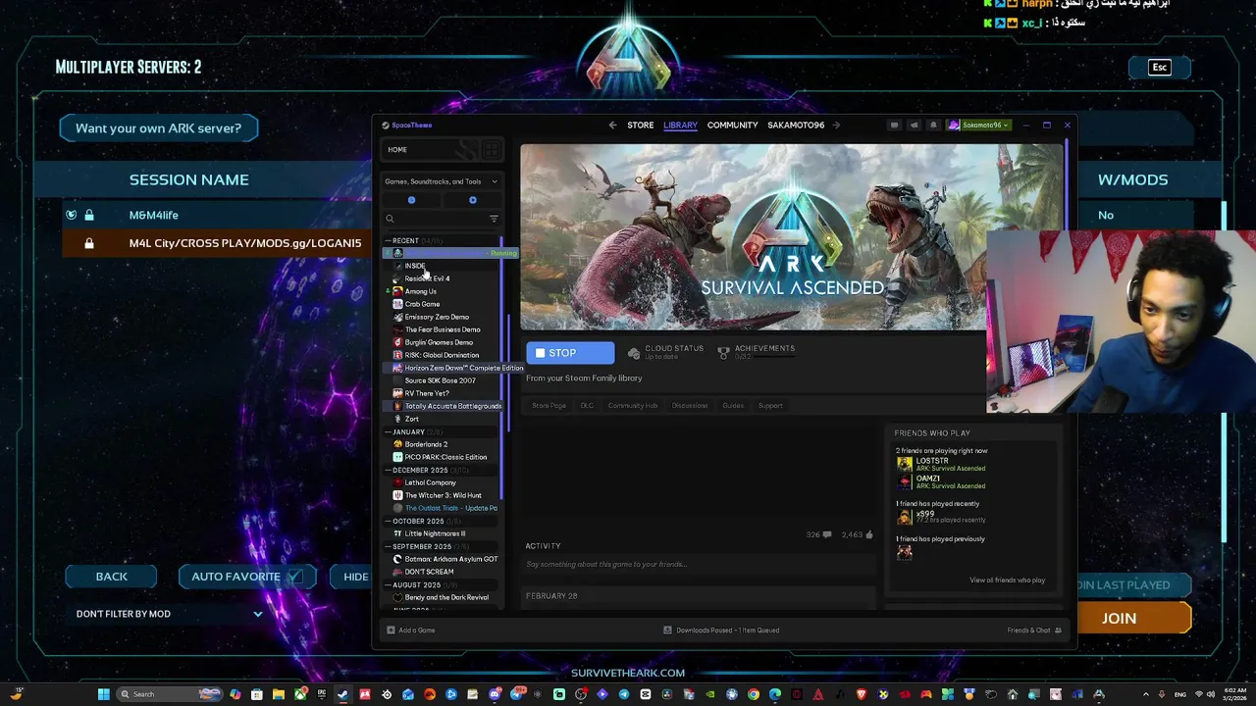Click View all friends who play
The width and height of the screenshot is (1256, 706).
(x=1007, y=580)
